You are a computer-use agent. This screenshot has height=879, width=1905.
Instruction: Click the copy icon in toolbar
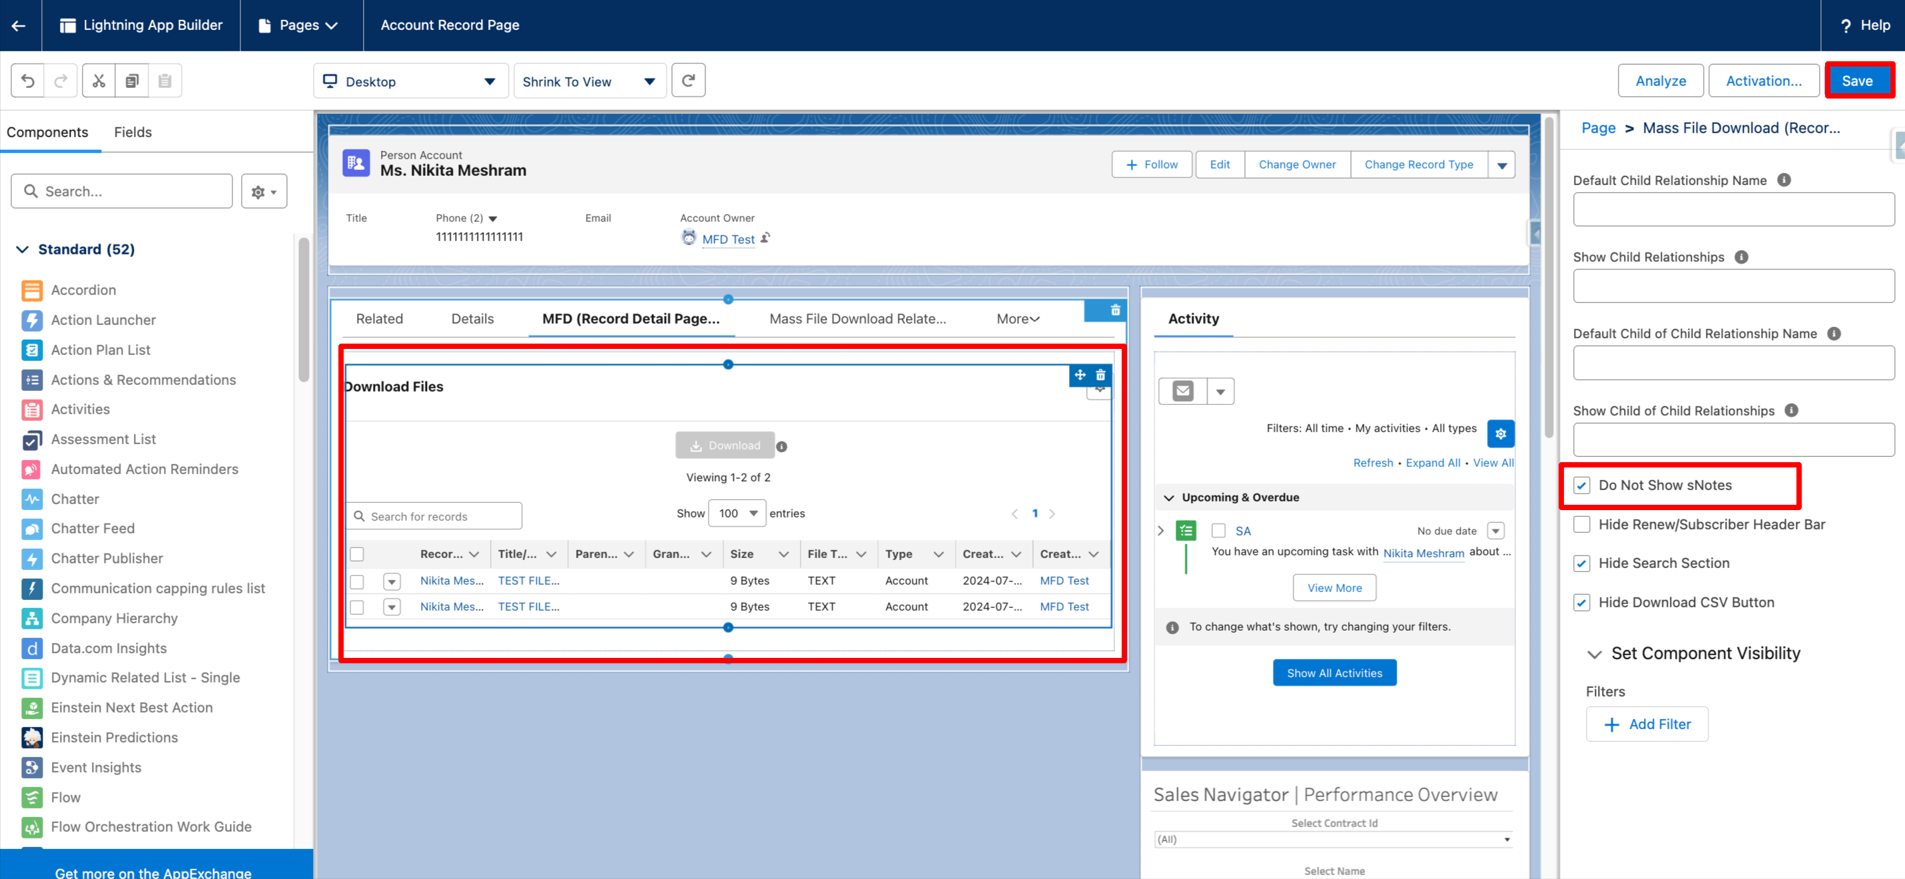[x=132, y=81]
